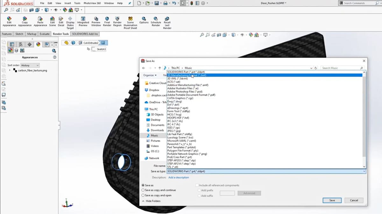
Task: Select Copy Appearance tool
Action: (25, 22)
